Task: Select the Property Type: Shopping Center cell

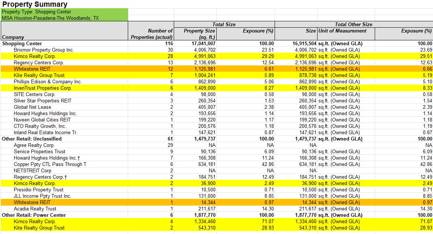Action: (36, 12)
